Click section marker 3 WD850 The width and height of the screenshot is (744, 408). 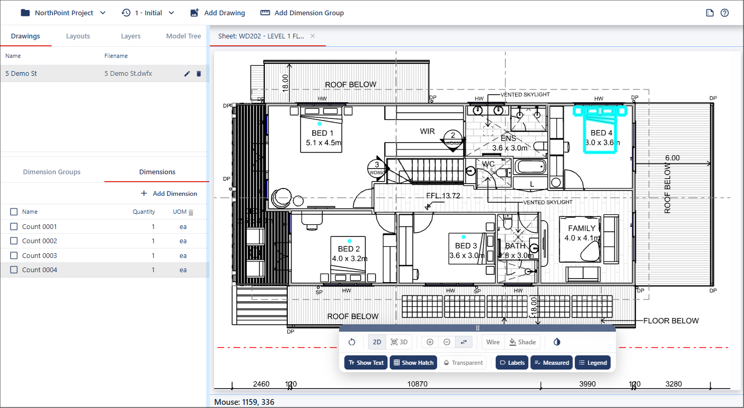pyautogui.click(x=378, y=168)
